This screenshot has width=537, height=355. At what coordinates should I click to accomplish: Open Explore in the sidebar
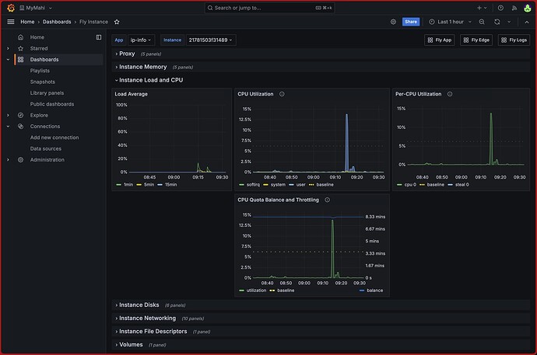pyautogui.click(x=39, y=115)
